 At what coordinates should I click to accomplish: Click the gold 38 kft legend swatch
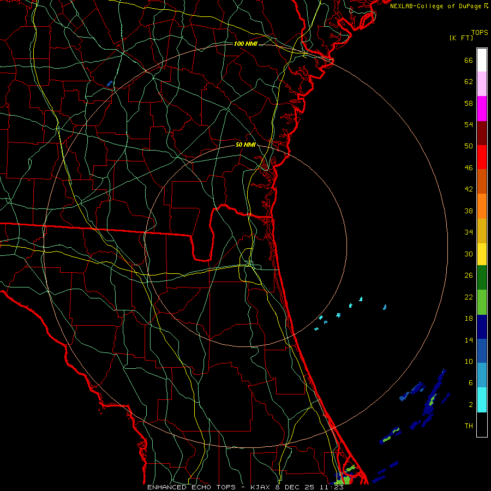[482, 231]
